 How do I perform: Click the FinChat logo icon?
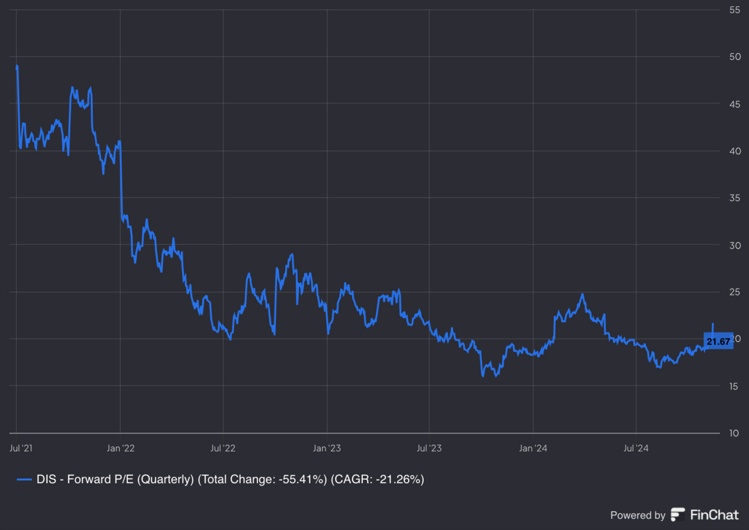(x=677, y=514)
